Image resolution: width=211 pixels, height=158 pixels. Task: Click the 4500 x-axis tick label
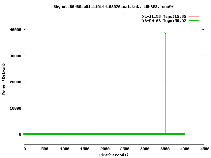(x=205, y=149)
